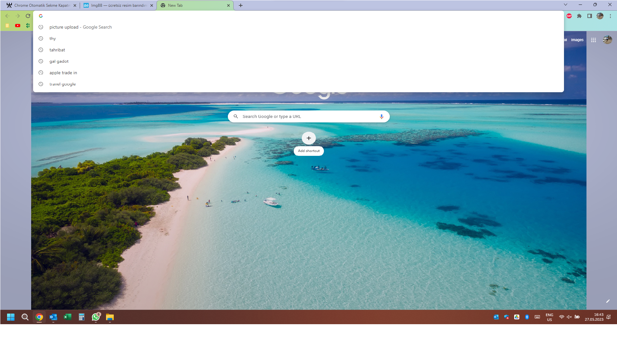Open the notification center icon
The image size is (617, 347).
click(609, 317)
